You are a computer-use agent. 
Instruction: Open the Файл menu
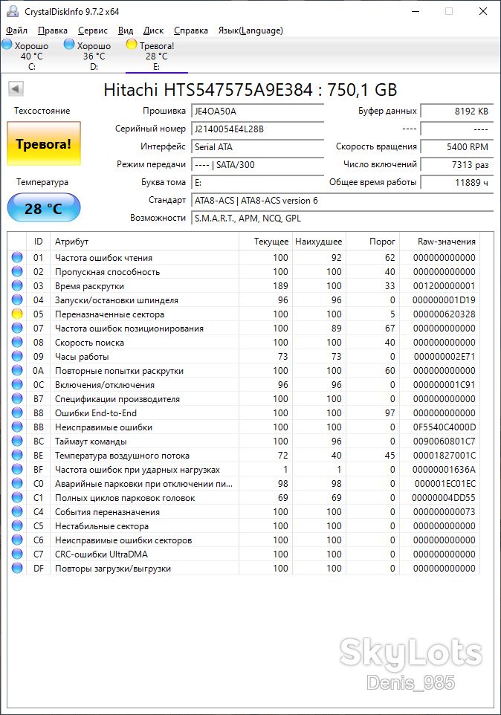point(17,30)
